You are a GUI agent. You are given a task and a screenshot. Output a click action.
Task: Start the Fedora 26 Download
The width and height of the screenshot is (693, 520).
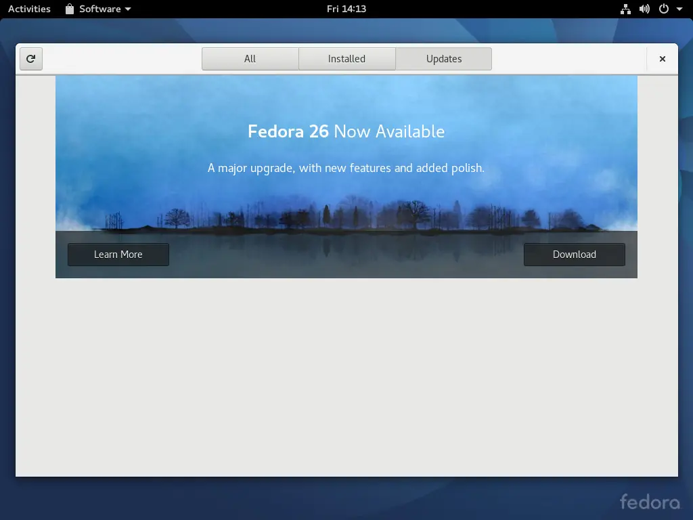coord(574,255)
